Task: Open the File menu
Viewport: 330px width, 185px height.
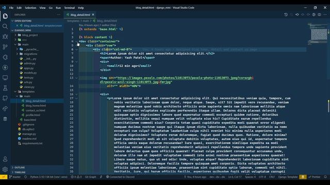Action: click(11, 8)
